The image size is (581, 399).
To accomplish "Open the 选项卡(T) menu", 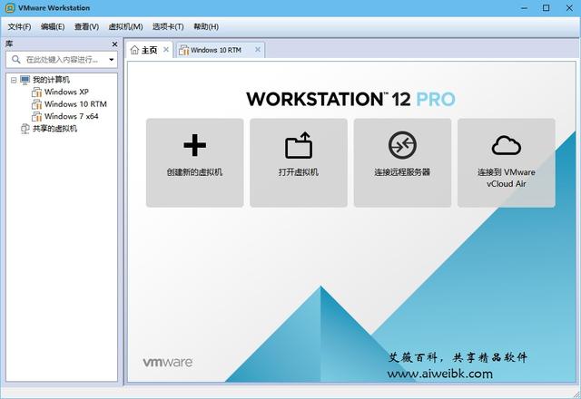I will (x=168, y=26).
